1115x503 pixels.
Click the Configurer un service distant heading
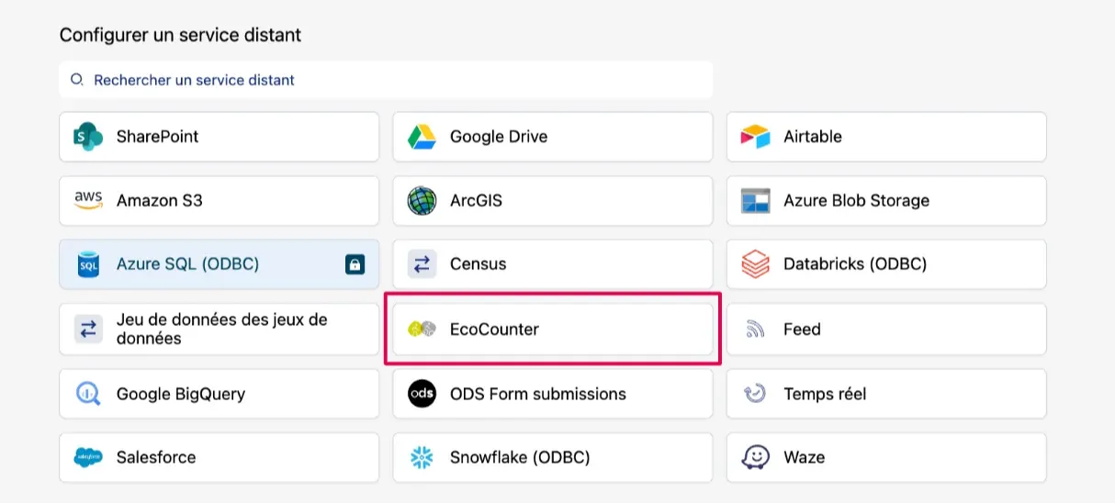(181, 35)
